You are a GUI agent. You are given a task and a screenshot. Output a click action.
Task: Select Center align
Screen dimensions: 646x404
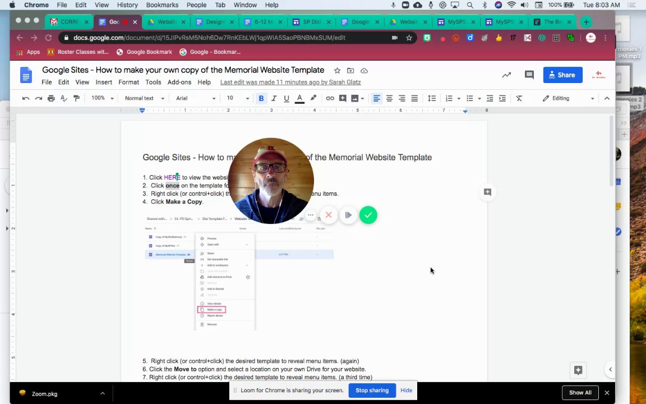click(x=389, y=98)
